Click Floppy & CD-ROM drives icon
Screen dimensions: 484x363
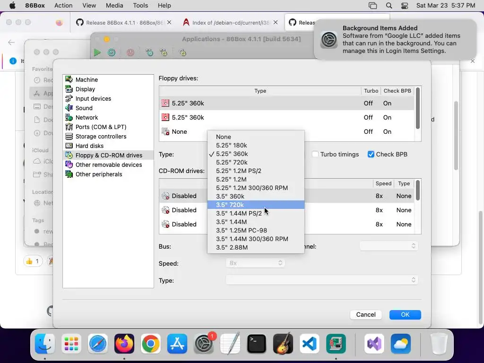tap(69, 155)
